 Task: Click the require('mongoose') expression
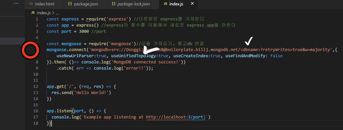pos(112,44)
